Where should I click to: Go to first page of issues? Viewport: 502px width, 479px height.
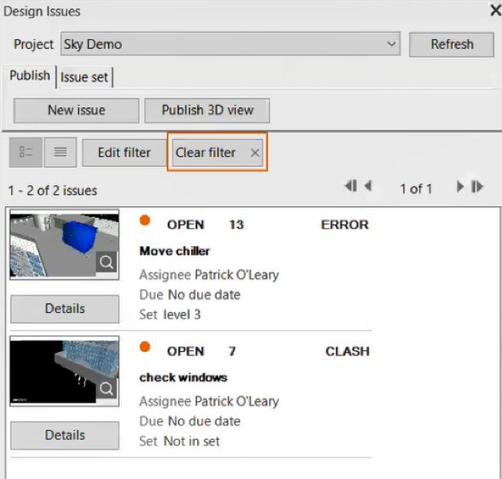coord(351,187)
